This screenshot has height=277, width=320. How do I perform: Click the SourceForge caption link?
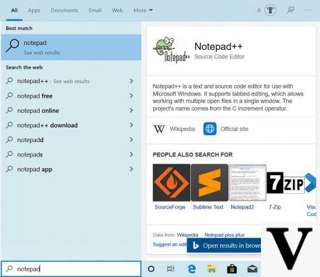tap(170, 207)
